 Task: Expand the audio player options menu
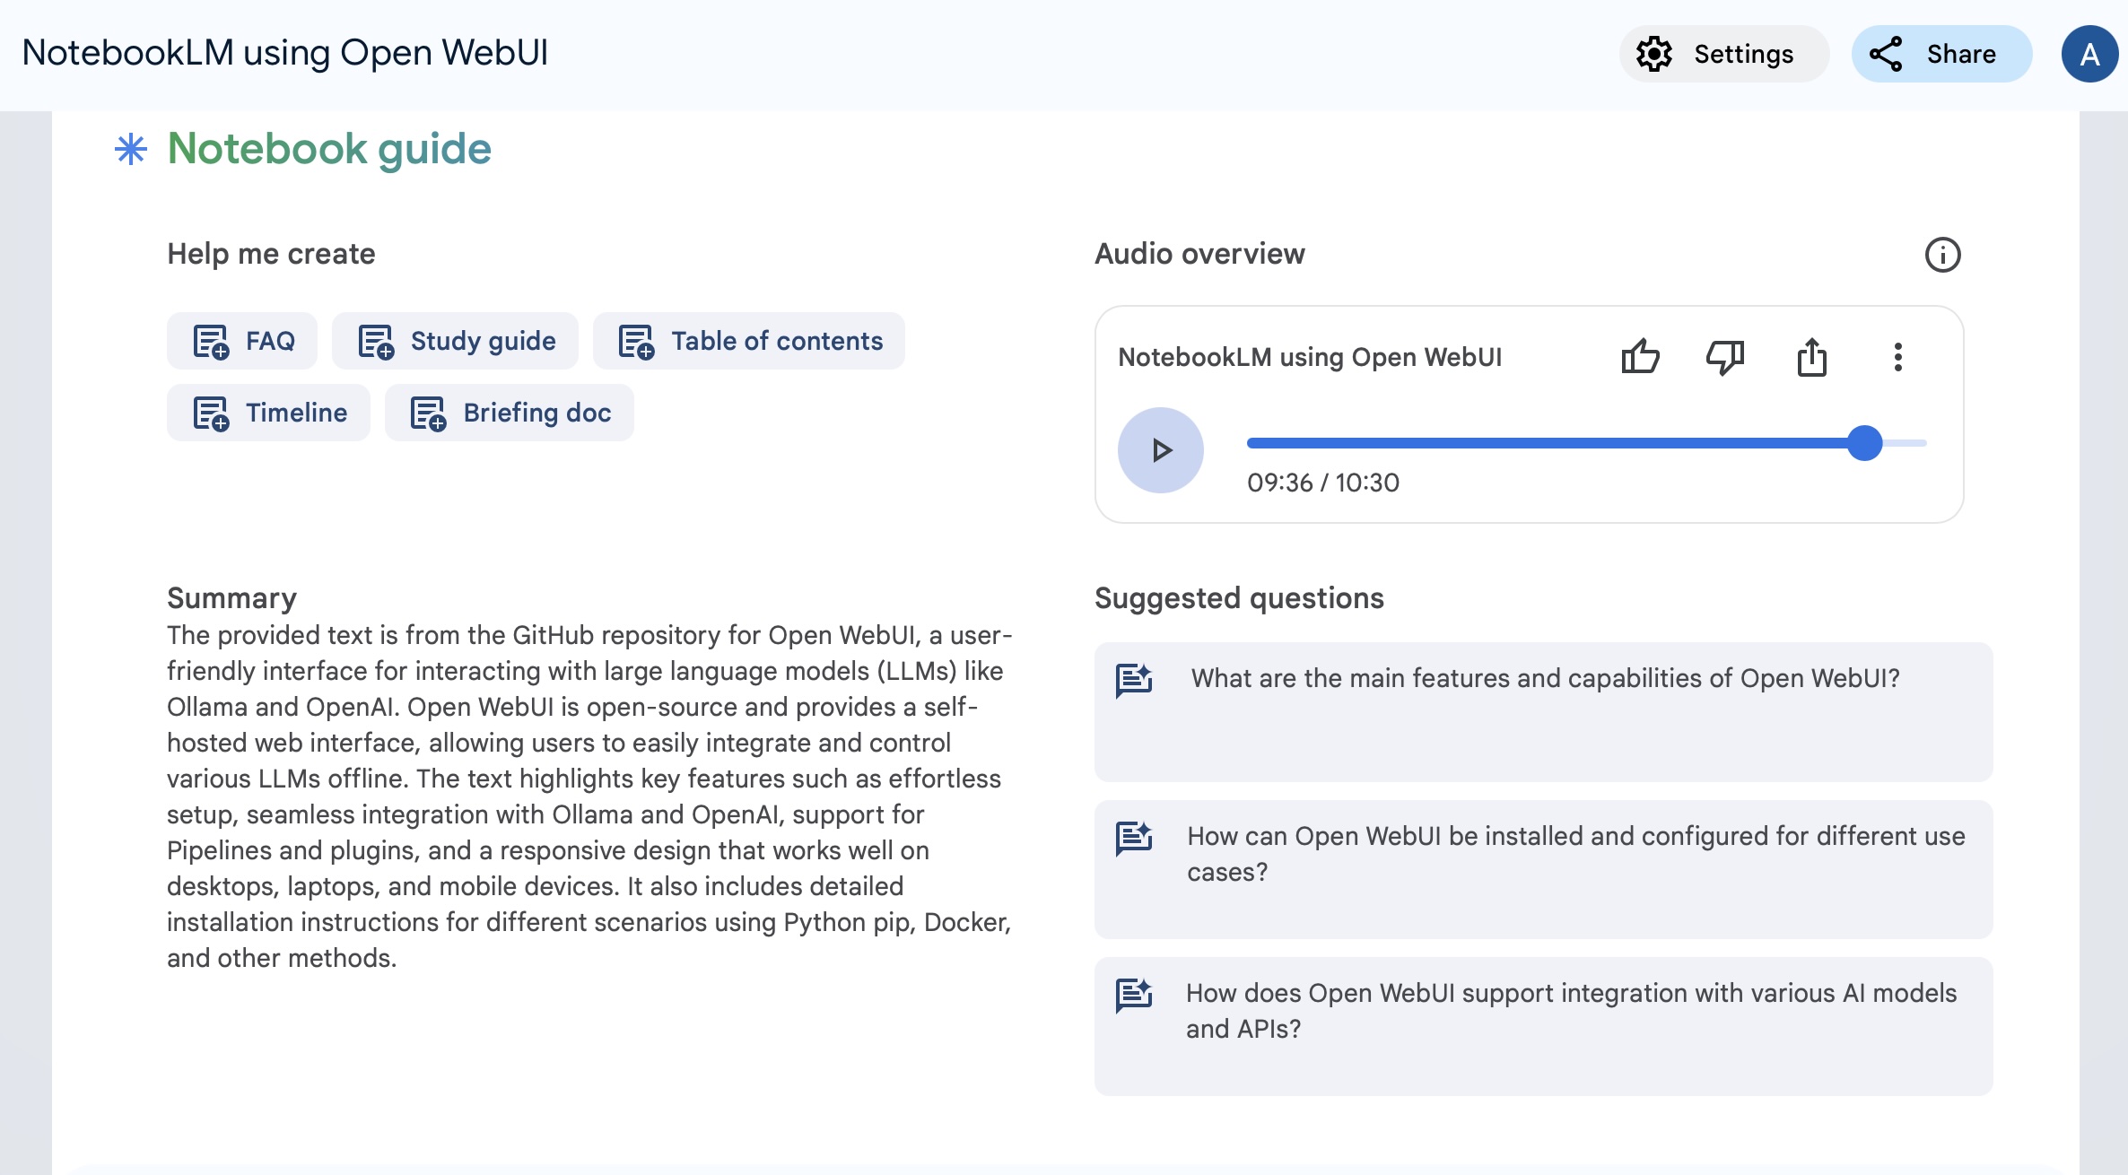pos(1897,357)
